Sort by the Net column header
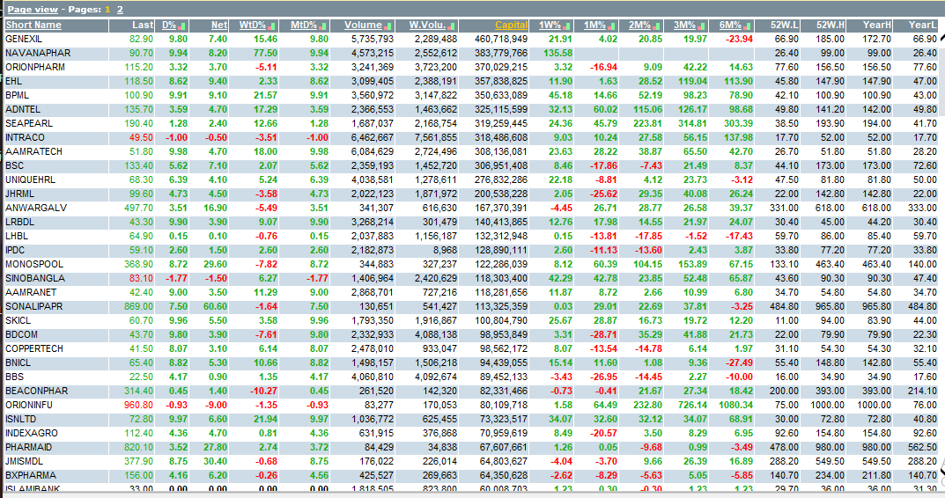Screen dimensions: 945x498 pyautogui.click(x=219, y=26)
